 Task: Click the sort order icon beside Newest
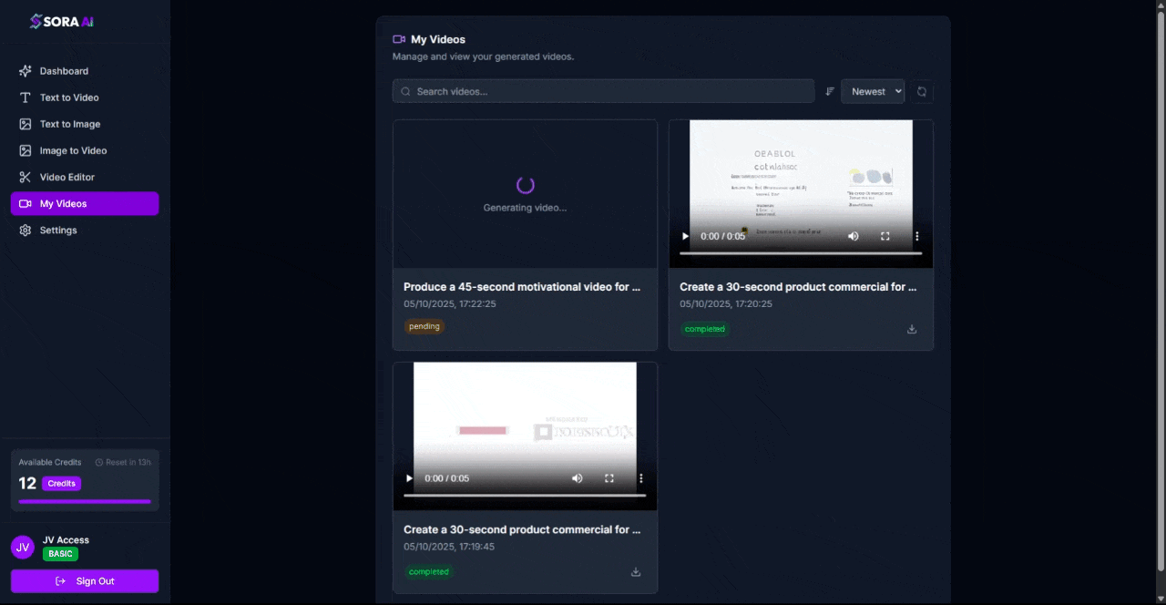click(x=830, y=91)
